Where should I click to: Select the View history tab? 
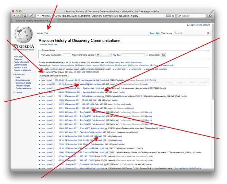point(166,33)
